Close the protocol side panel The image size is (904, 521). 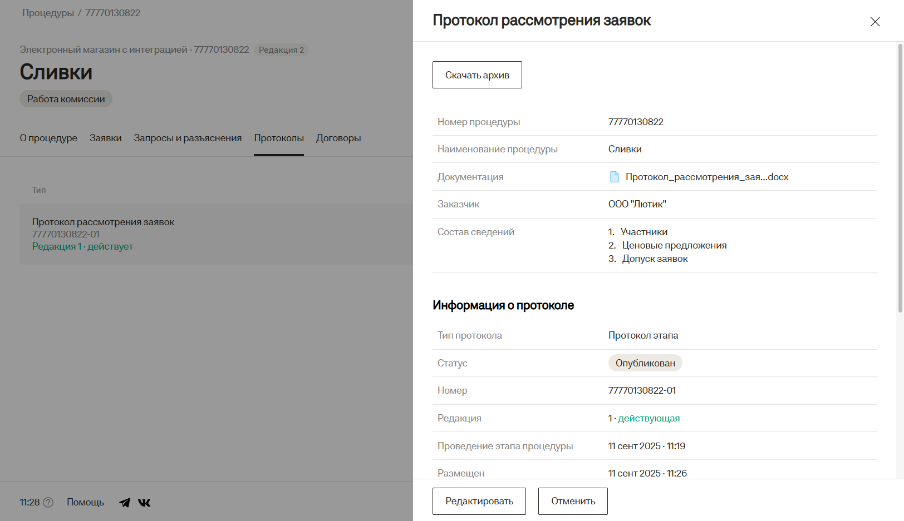[x=875, y=22]
